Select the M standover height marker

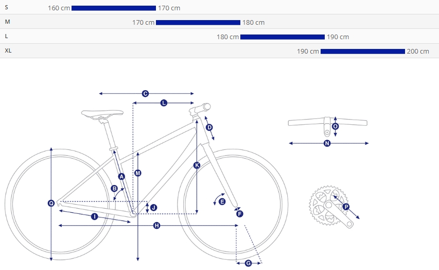[138, 173]
